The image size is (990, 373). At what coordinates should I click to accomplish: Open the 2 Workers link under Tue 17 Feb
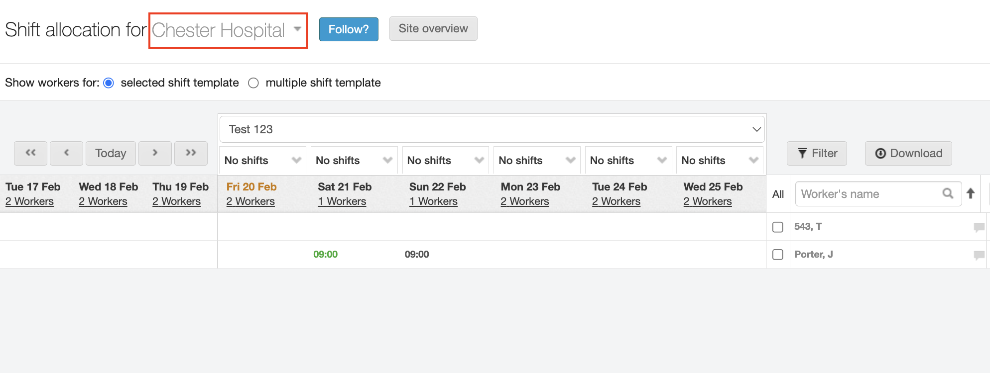click(x=29, y=201)
